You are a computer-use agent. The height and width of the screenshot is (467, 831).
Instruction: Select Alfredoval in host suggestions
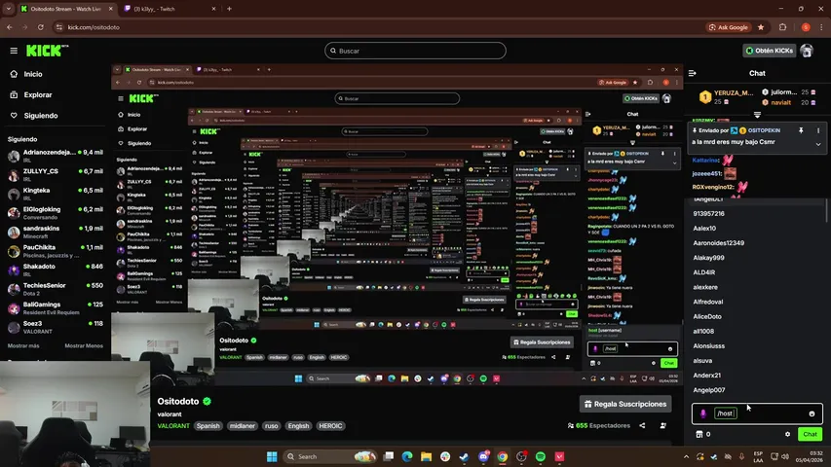click(x=708, y=302)
